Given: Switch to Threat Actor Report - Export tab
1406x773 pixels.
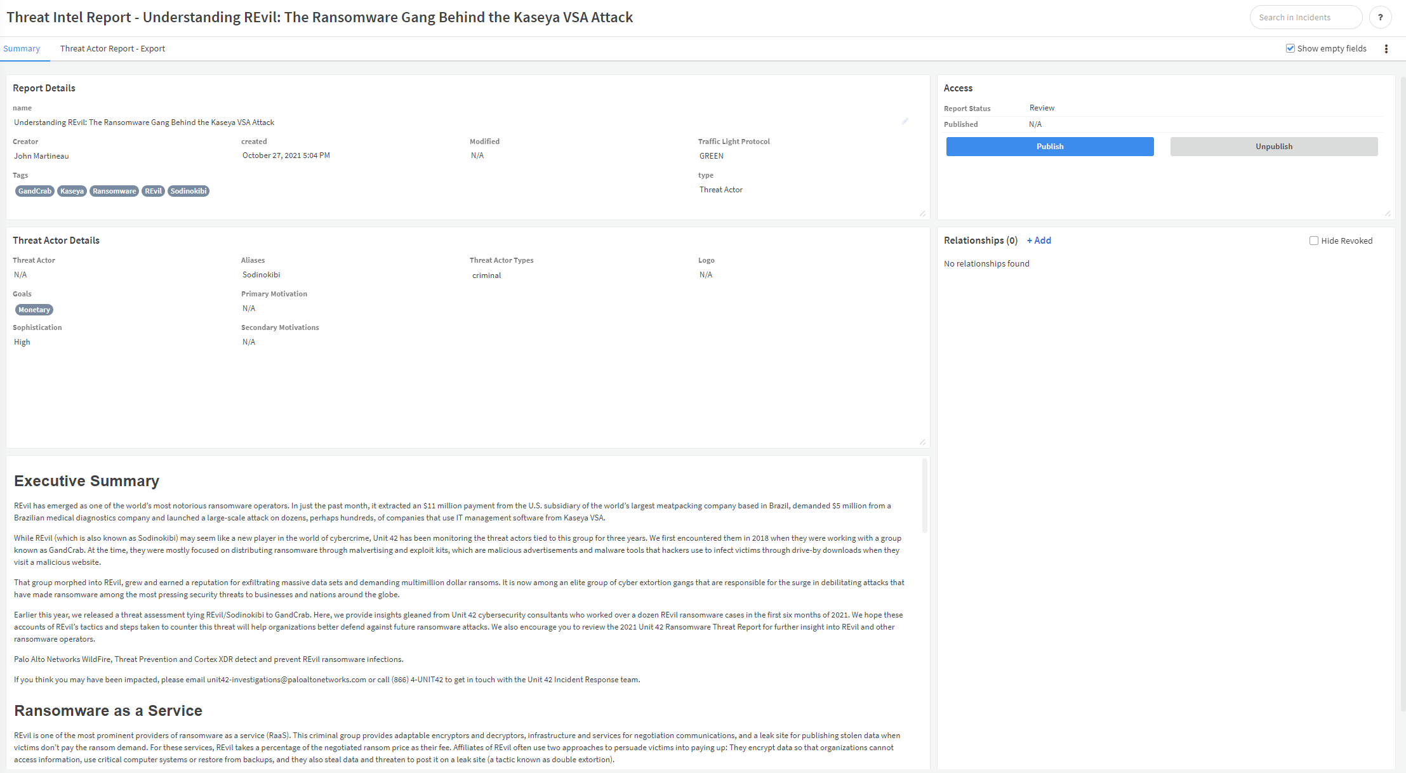Looking at the screenshot, I should pyautogui.click(x=112, y=49).
